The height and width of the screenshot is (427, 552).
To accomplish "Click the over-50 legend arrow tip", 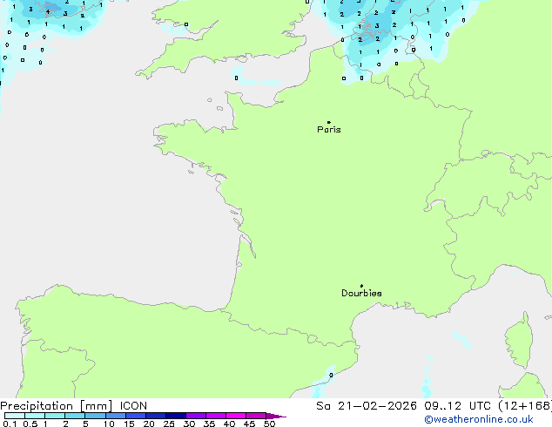I will (x=276, y=416).
